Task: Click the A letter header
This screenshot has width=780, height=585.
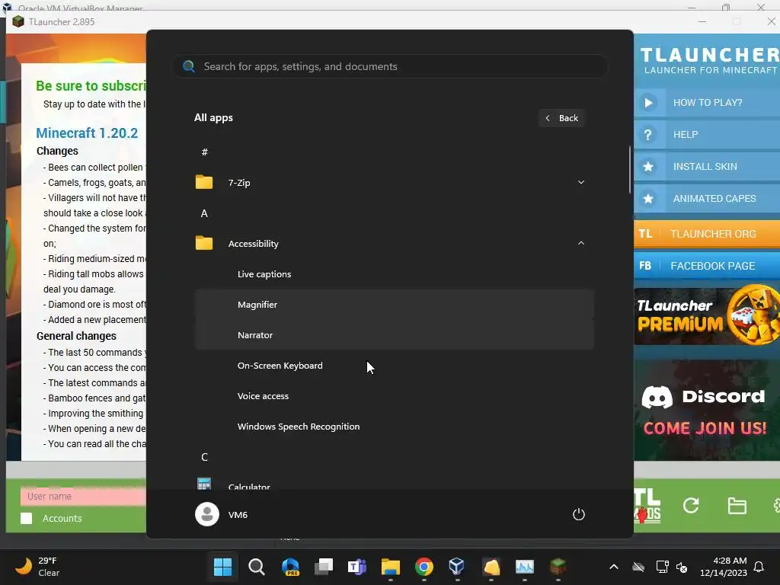Action: pos(204,213)
